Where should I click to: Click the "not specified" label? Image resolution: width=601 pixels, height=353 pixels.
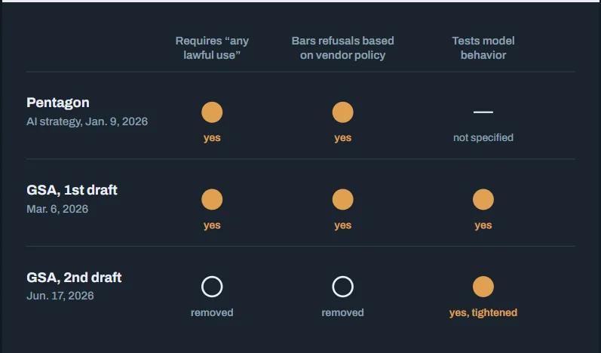click(x=483, y=137)
